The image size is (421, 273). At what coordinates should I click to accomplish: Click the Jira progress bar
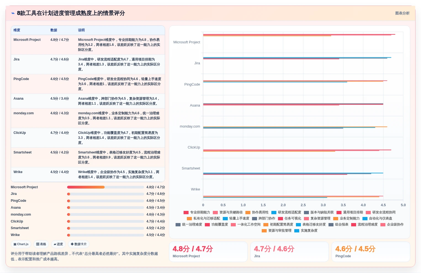[x=105, y=194]
